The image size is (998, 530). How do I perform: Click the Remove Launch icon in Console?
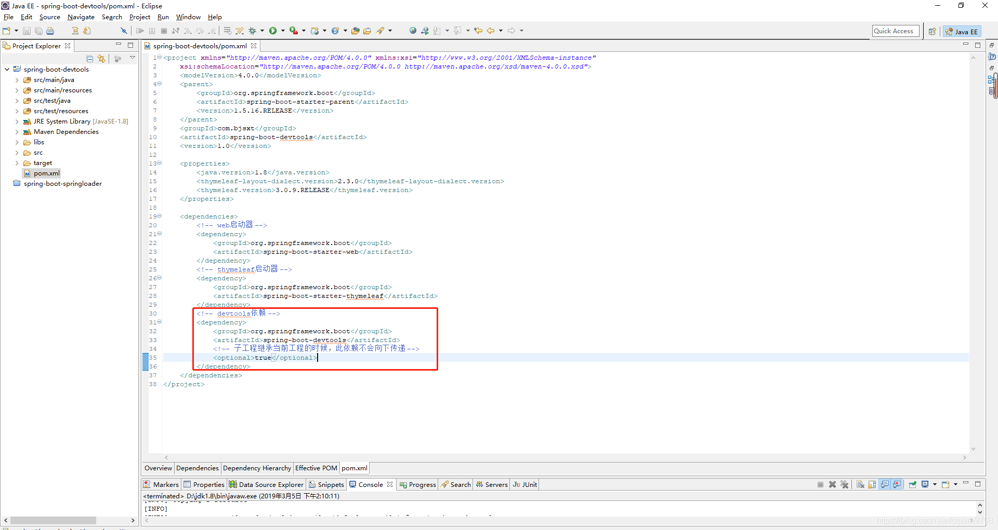(x=832, y=484)
